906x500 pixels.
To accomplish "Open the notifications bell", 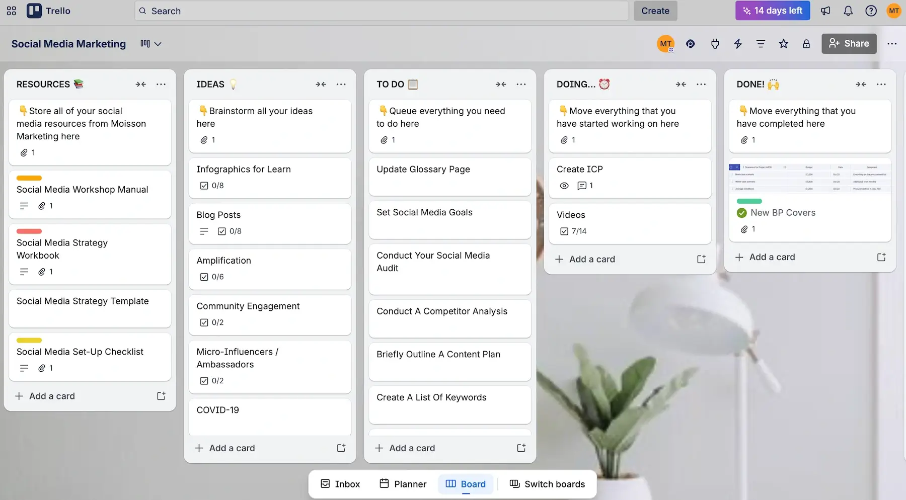I will click(848, 11).
